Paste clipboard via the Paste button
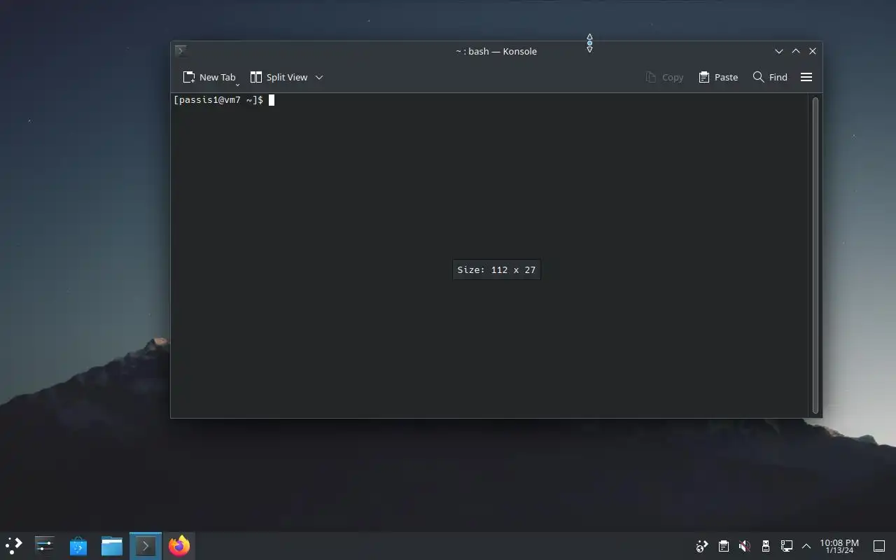 pyautogui.click(x=718, y=77)
